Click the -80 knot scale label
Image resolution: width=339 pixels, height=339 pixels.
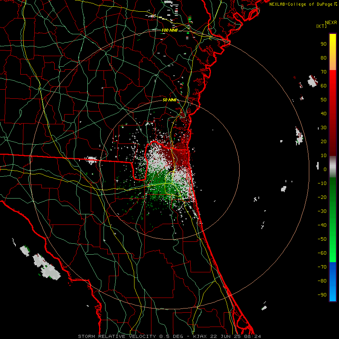point(322,281)
